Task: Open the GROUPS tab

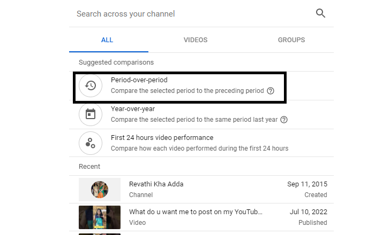Action: point(291,40)
